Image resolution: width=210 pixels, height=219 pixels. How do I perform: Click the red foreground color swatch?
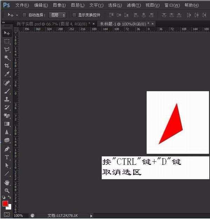pyautogui.click(x=5, y=203)
